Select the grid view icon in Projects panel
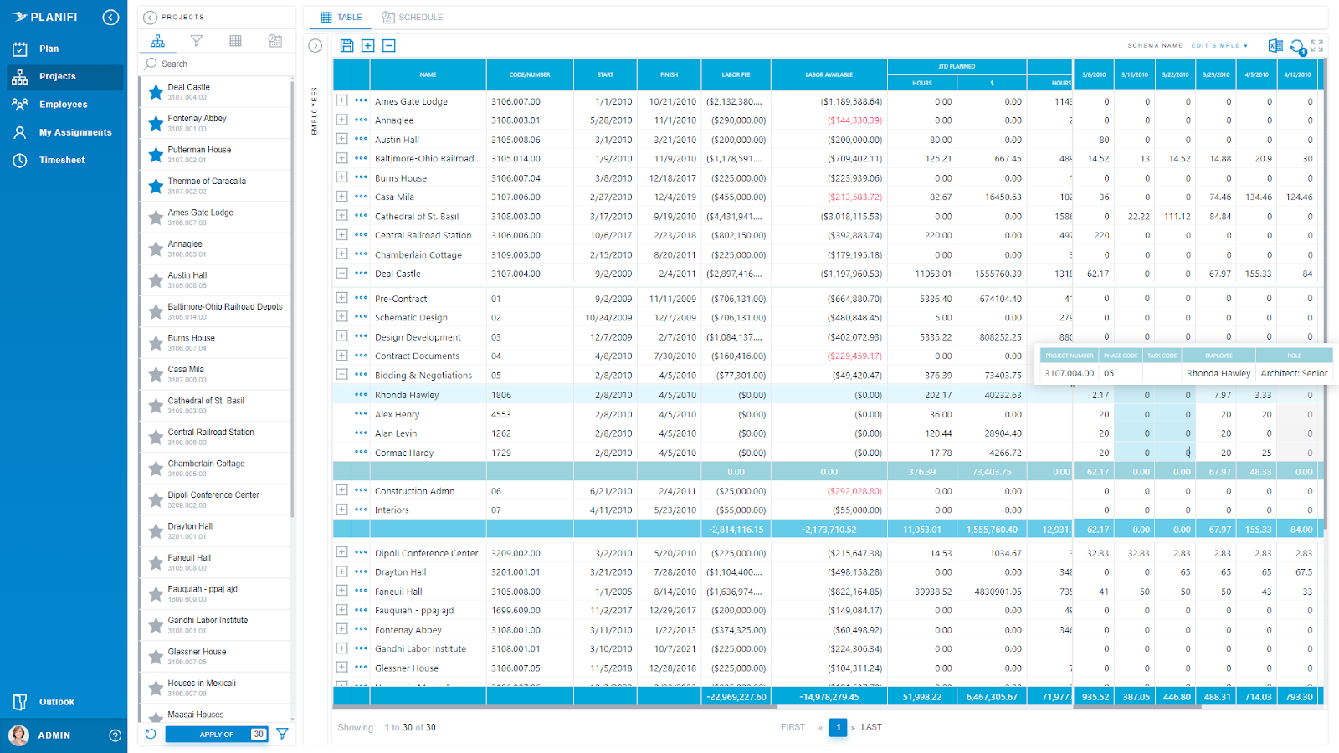This screenshot has width=1339, height=753. pyautogui.click(x=236, y=41)
